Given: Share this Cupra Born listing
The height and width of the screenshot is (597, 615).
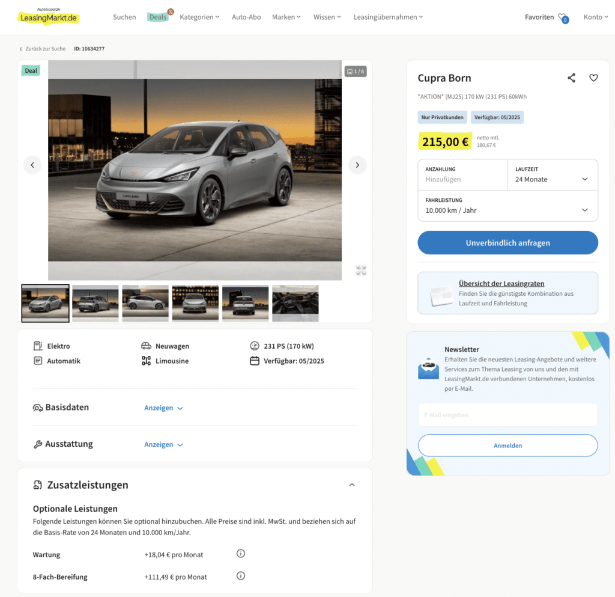Looking at the screenshot, I should (x=571, y=78).
